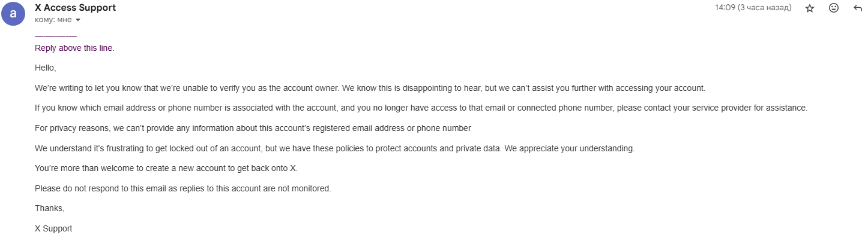Click the line about policies protecting accounts
This screenshot has width=868, height=238.
pos(334,148)
